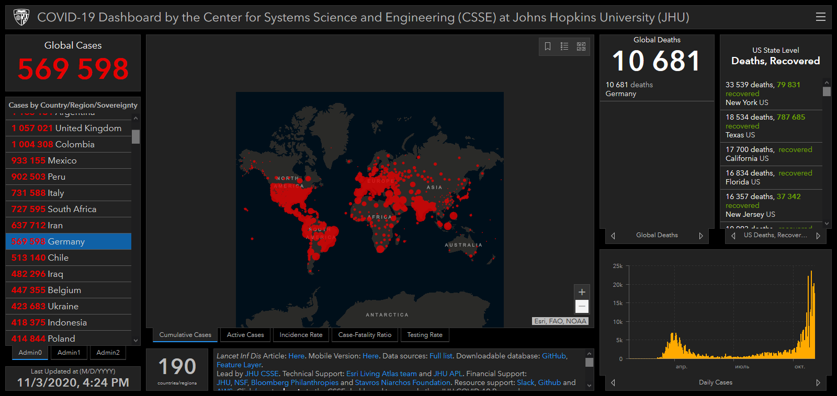The width and height of the screenshot is (837, 396).
Task: Open Esri Living Atlas team link
Action: (x=381, y=374)
